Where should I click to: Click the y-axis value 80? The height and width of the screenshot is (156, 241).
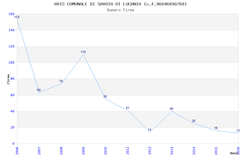12,79
